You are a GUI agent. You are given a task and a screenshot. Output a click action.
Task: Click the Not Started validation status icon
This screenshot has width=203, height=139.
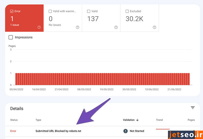point(126,131)
